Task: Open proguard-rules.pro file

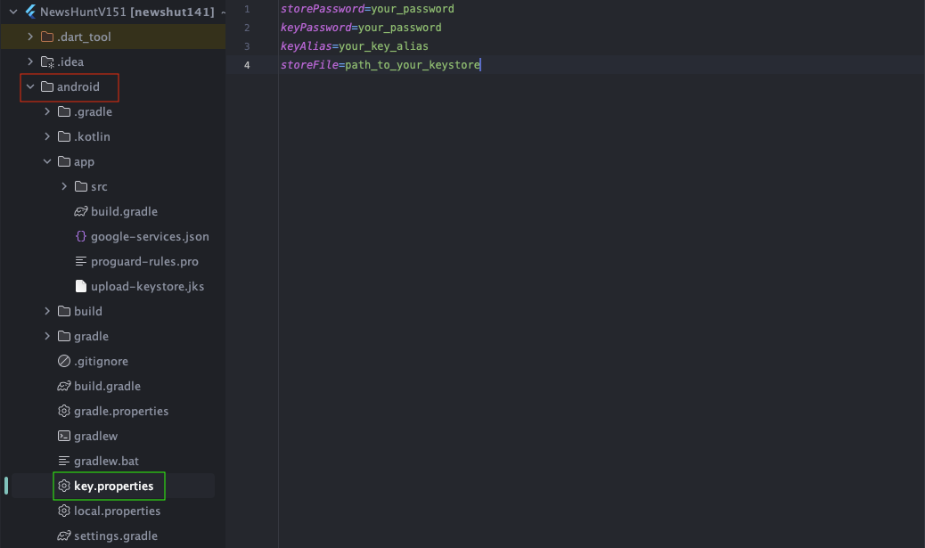Action: tap(144, 262)
